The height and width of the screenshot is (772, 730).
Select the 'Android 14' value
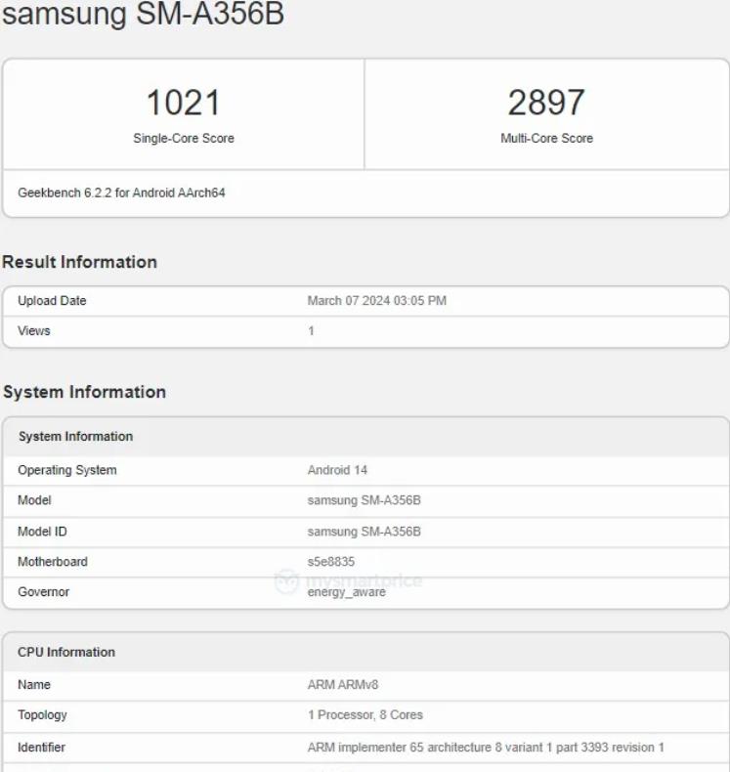click(338, 470)
